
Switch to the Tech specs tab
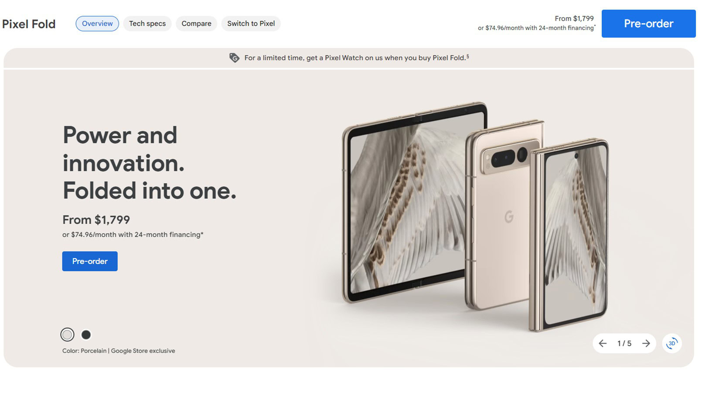147,24
